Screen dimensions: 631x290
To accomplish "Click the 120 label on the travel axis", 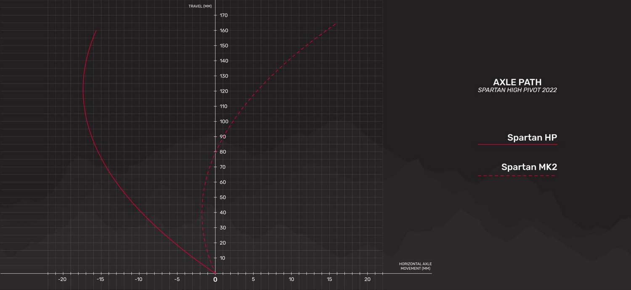I will pyautogui.click(x=224, y=91).
